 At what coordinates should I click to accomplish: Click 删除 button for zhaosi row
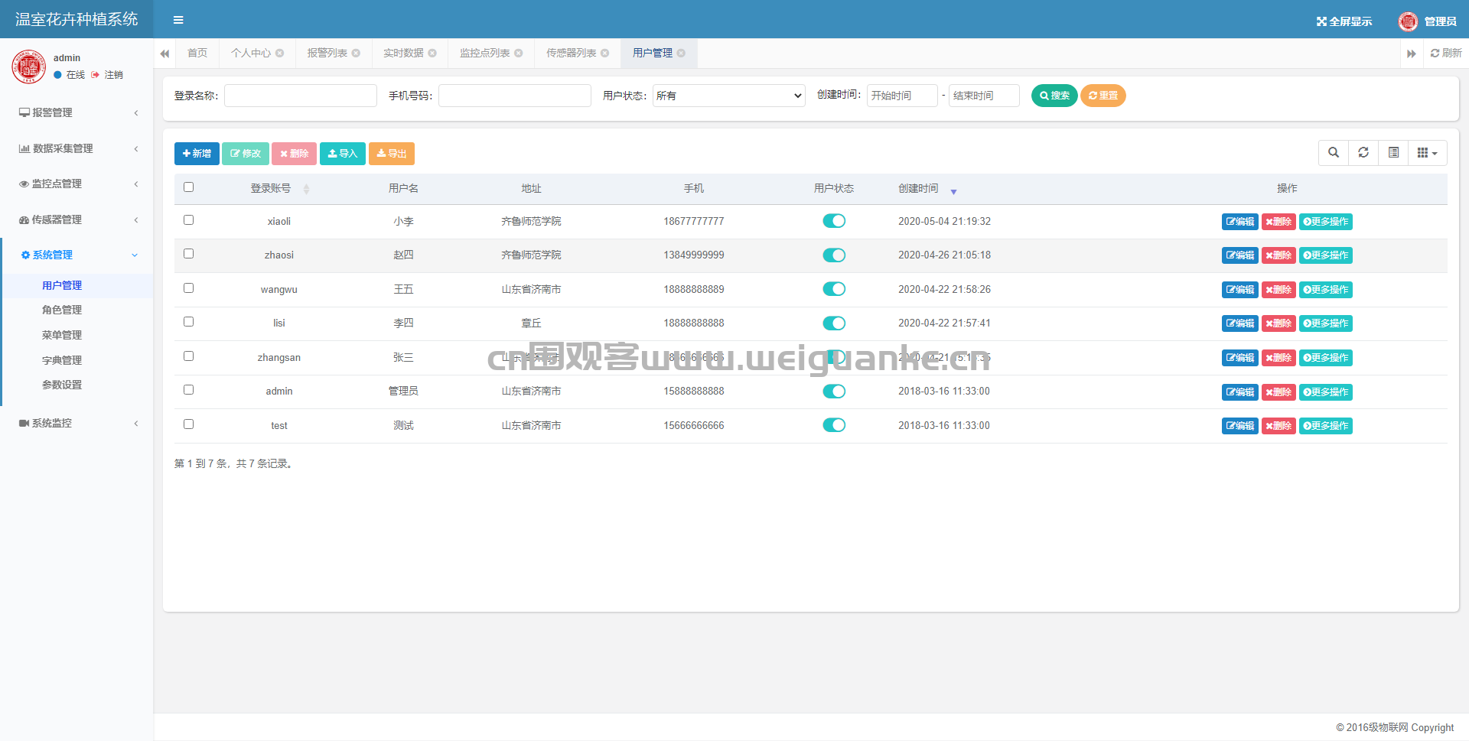pyautogui.click(x=1278, y=255)
